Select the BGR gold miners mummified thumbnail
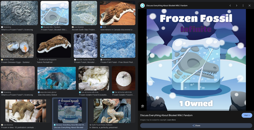The image size is (254, 130). point(117,13)
